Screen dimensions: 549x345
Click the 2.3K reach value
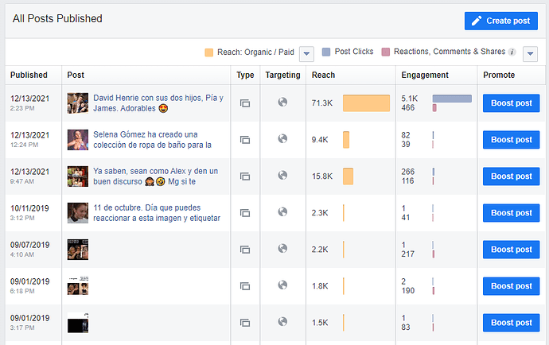pyautogui.click(x=320, y=213)
